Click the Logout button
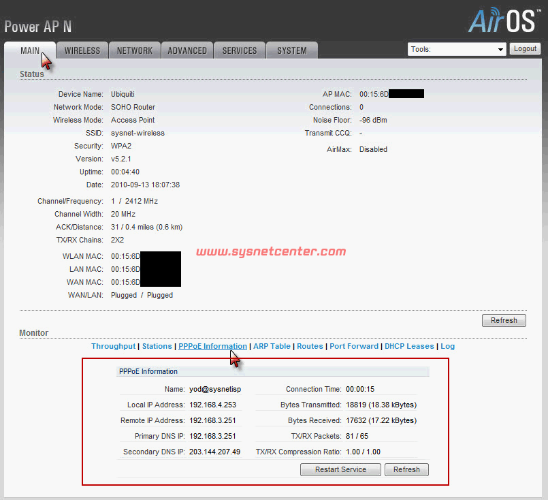The image size is (548, 500). (x=525, y=49)
